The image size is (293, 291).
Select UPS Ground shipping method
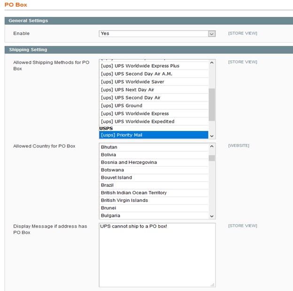coord(154,106)
